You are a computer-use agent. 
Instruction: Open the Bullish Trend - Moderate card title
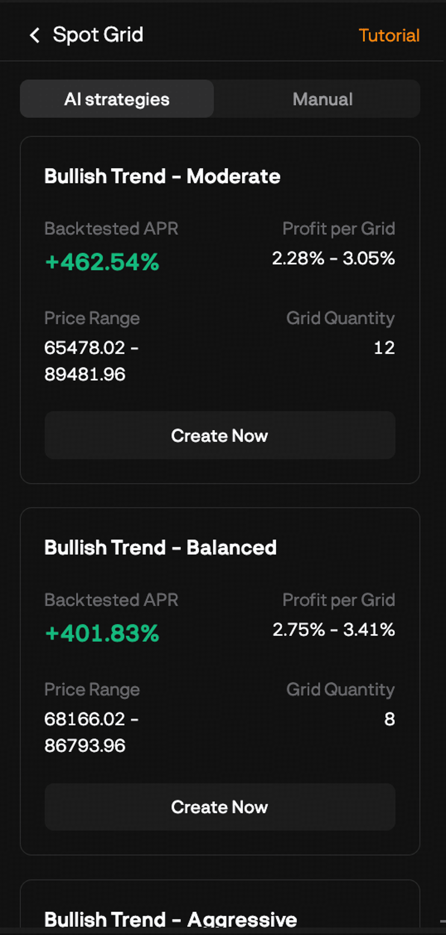point(162,176)
